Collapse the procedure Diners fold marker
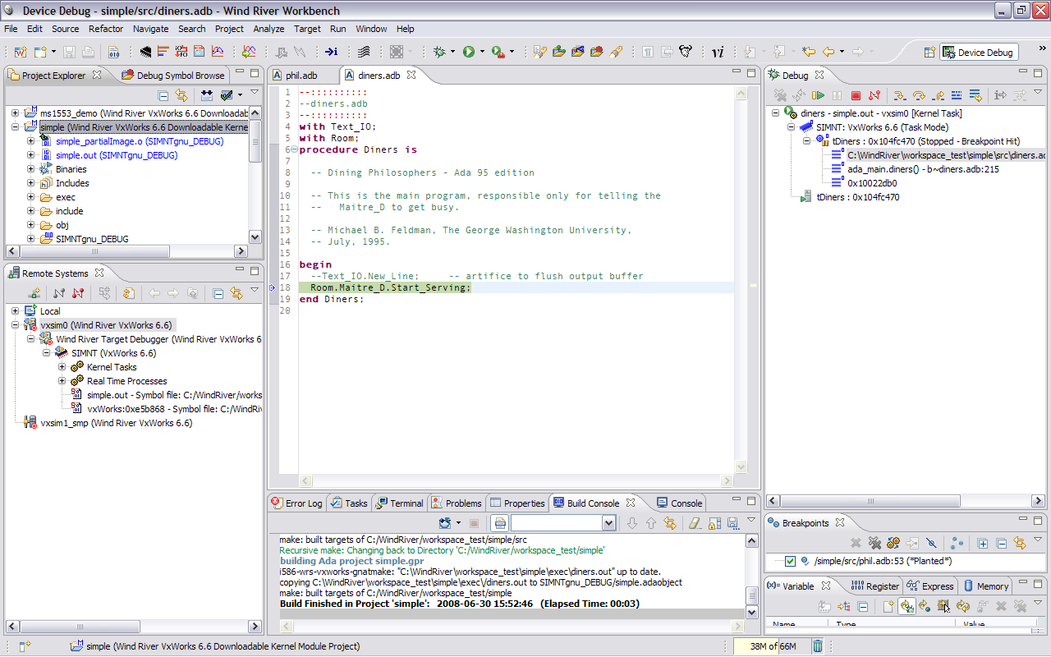 pyautogui.click(x=294, y=149)
